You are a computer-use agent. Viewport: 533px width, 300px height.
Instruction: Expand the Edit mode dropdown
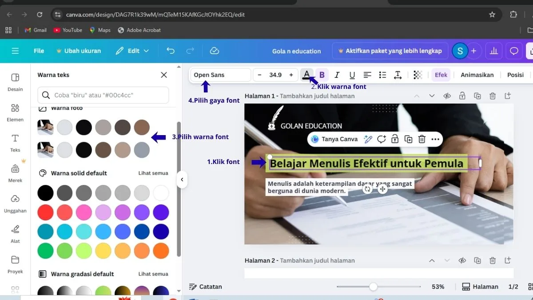[x=132, y=51]
